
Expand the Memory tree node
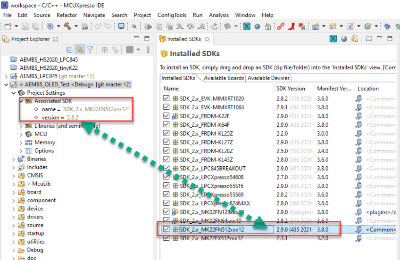pyautogui.click(x=20, y=143)
